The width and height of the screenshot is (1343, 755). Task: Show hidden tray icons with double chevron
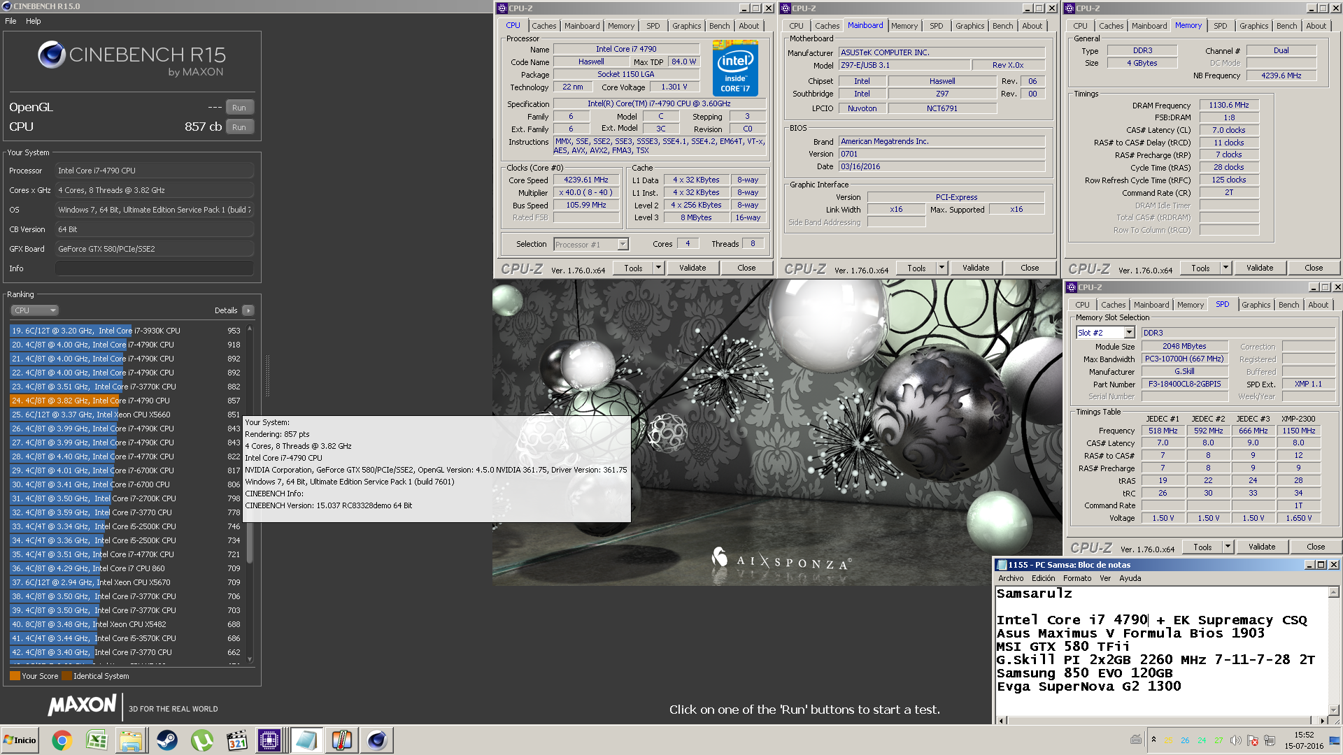point(1153,740)
